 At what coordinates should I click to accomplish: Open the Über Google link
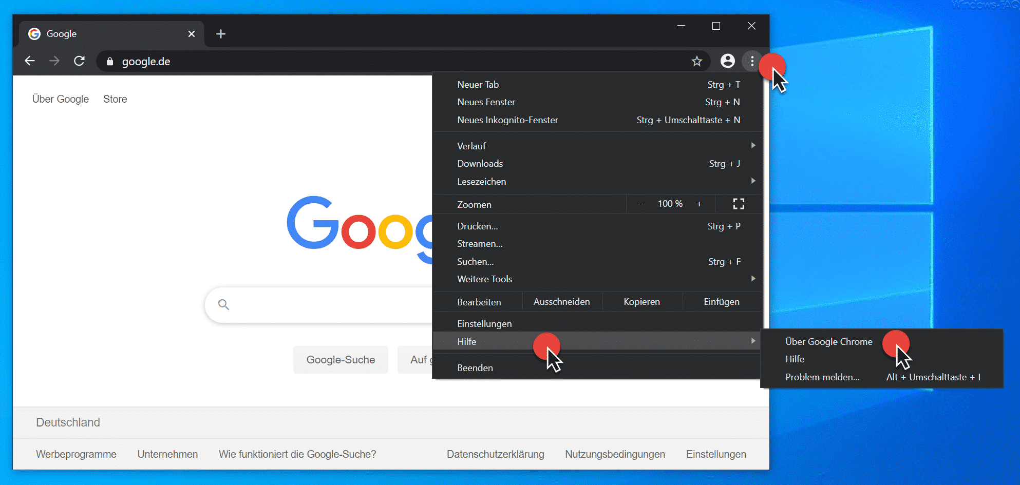tap(61, 99)
